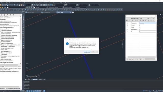Click the Undo arrow icon
The image size is (163, 92).
(26, 5)
